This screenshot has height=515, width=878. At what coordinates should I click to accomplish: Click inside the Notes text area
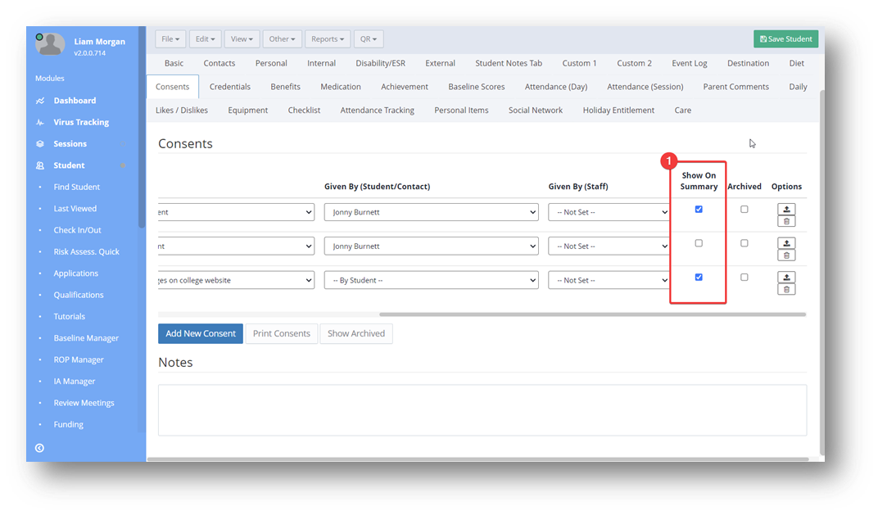(x=482, y=410)
